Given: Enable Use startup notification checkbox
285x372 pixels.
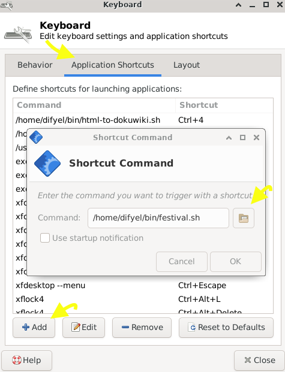Looking at the screenshot, I should (x=45, y=238).
